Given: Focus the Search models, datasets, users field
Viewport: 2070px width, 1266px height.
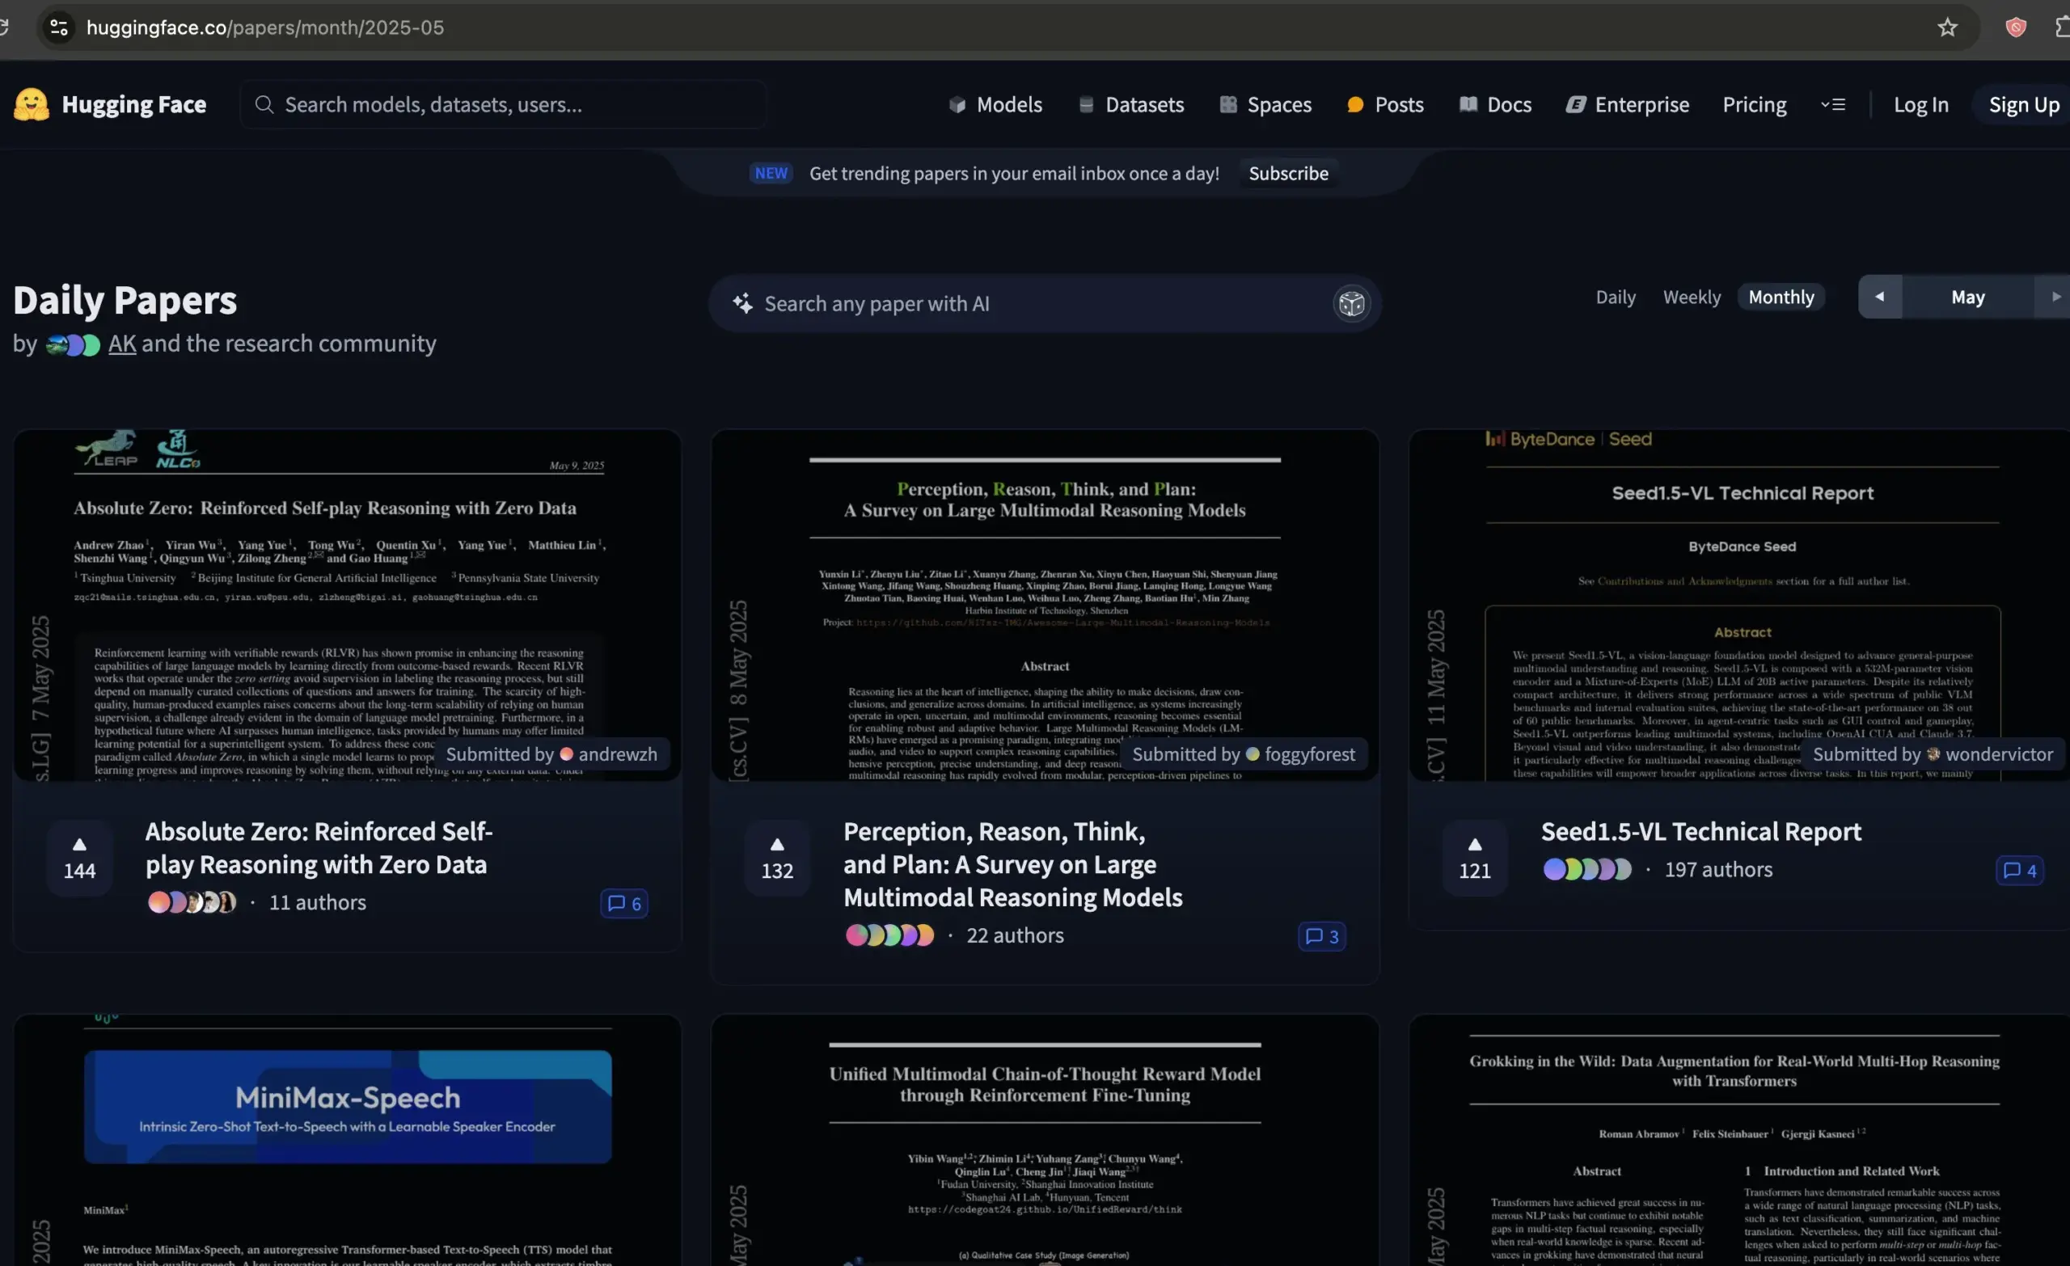Looking at the screenshot, I should 502,104.
